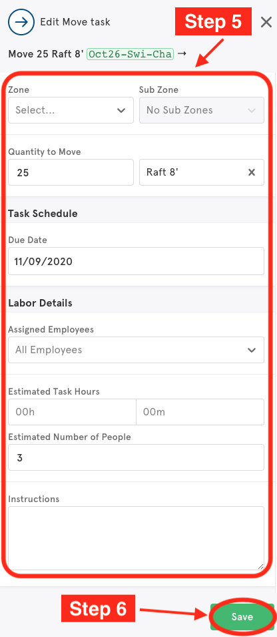Click the Raft 8' unit field
The image size is (277, 637).
point(202,172)
